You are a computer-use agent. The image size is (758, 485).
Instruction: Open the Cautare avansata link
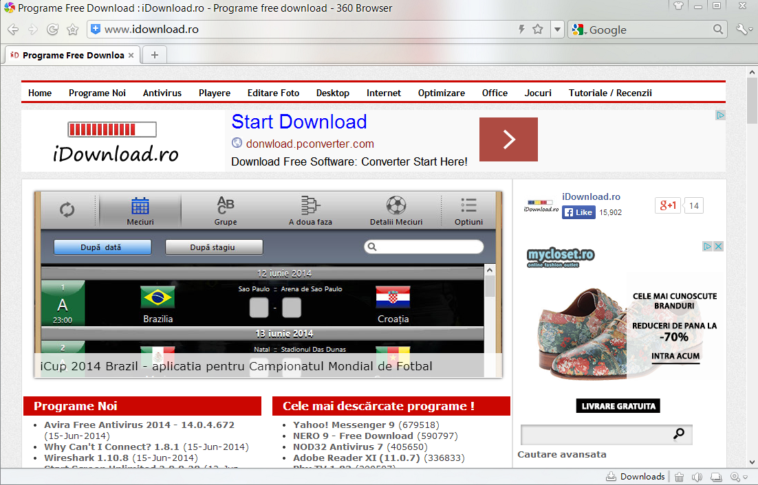[562, 455]
